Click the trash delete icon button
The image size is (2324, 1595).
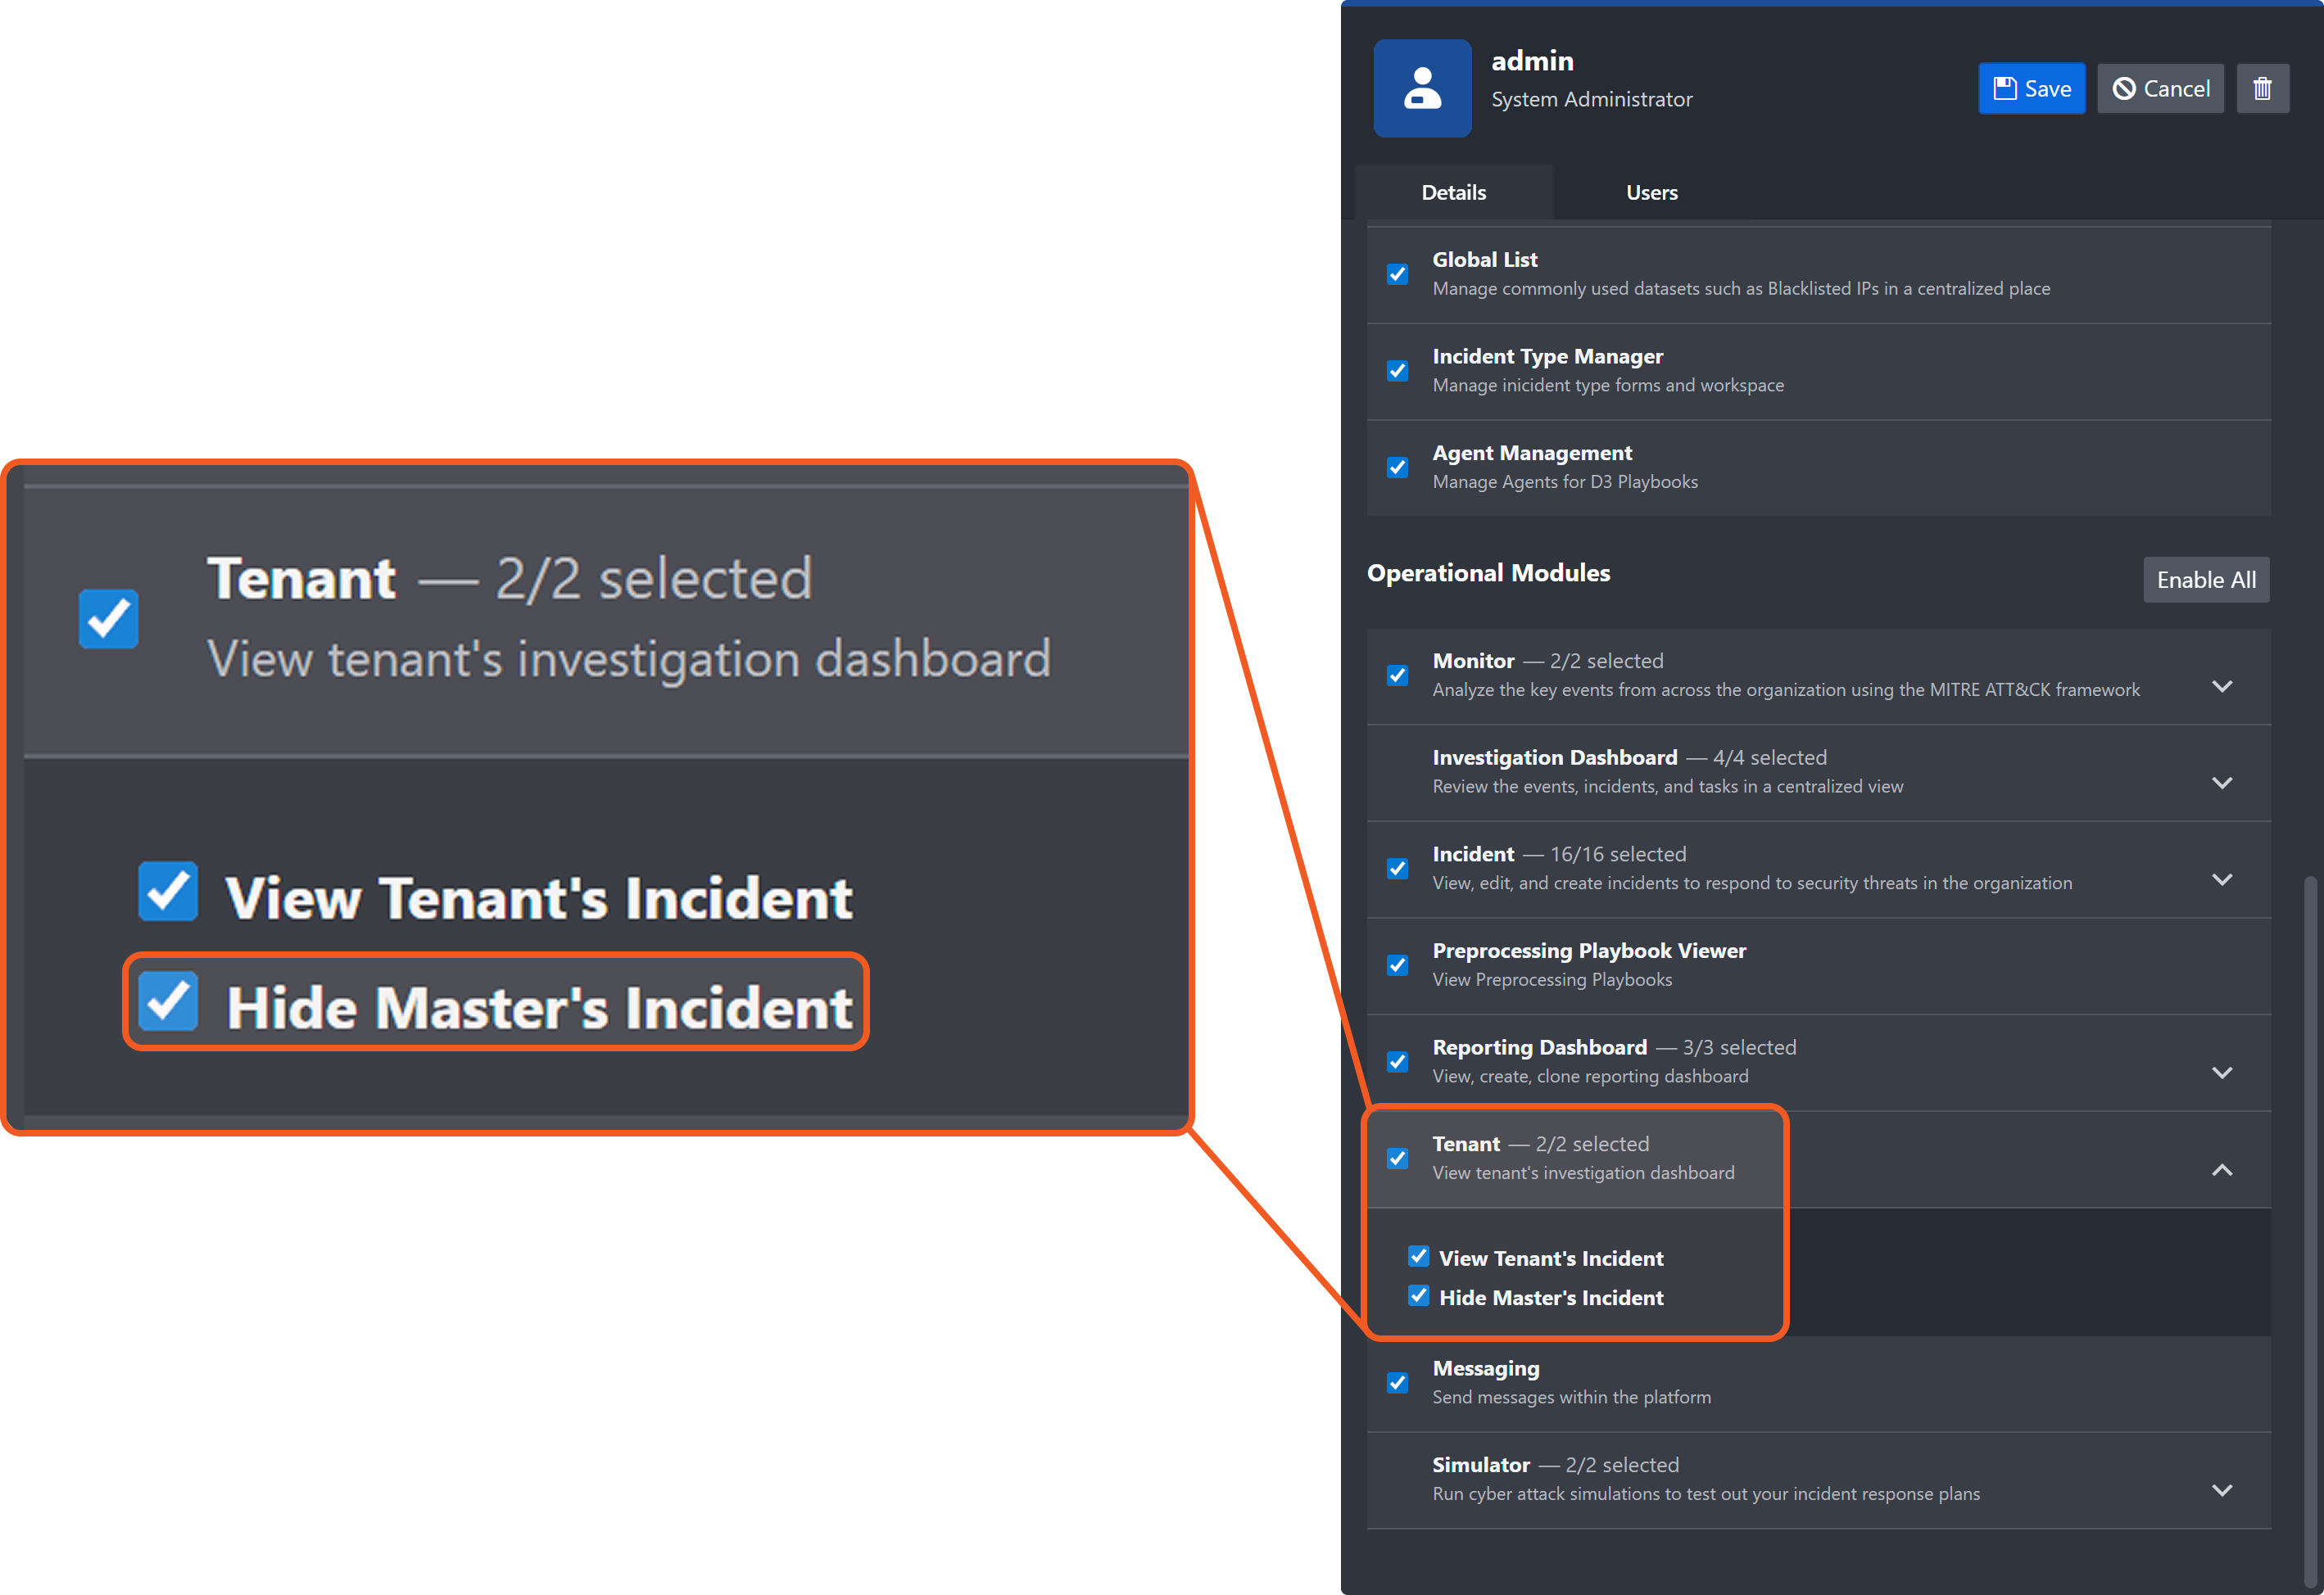click(x=2262, y=89)
